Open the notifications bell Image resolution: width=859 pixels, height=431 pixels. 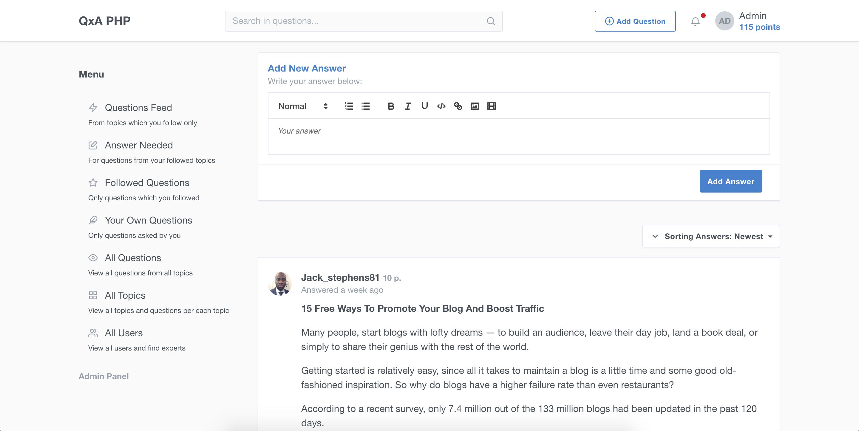[x=695, y=21]
